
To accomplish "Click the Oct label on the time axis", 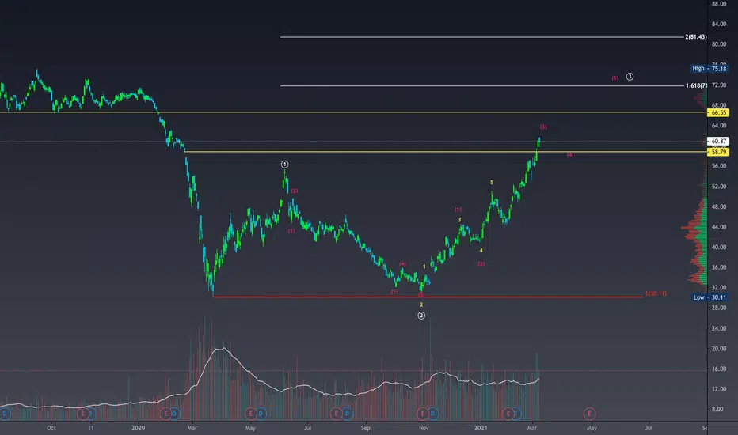I will [51, 428].
